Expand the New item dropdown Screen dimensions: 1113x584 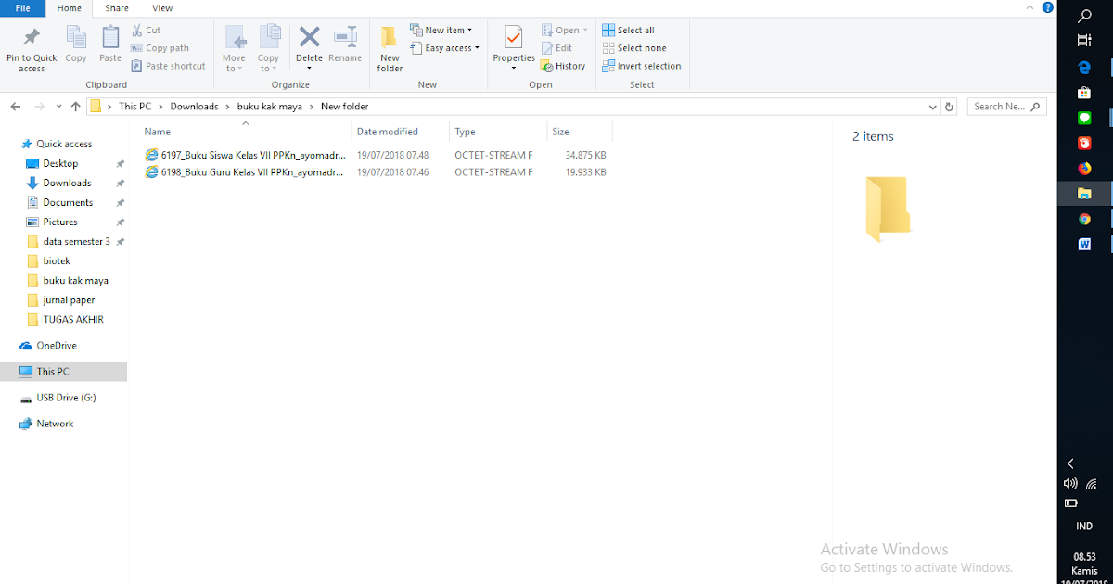pyautogui.click(x=468, y=29)
